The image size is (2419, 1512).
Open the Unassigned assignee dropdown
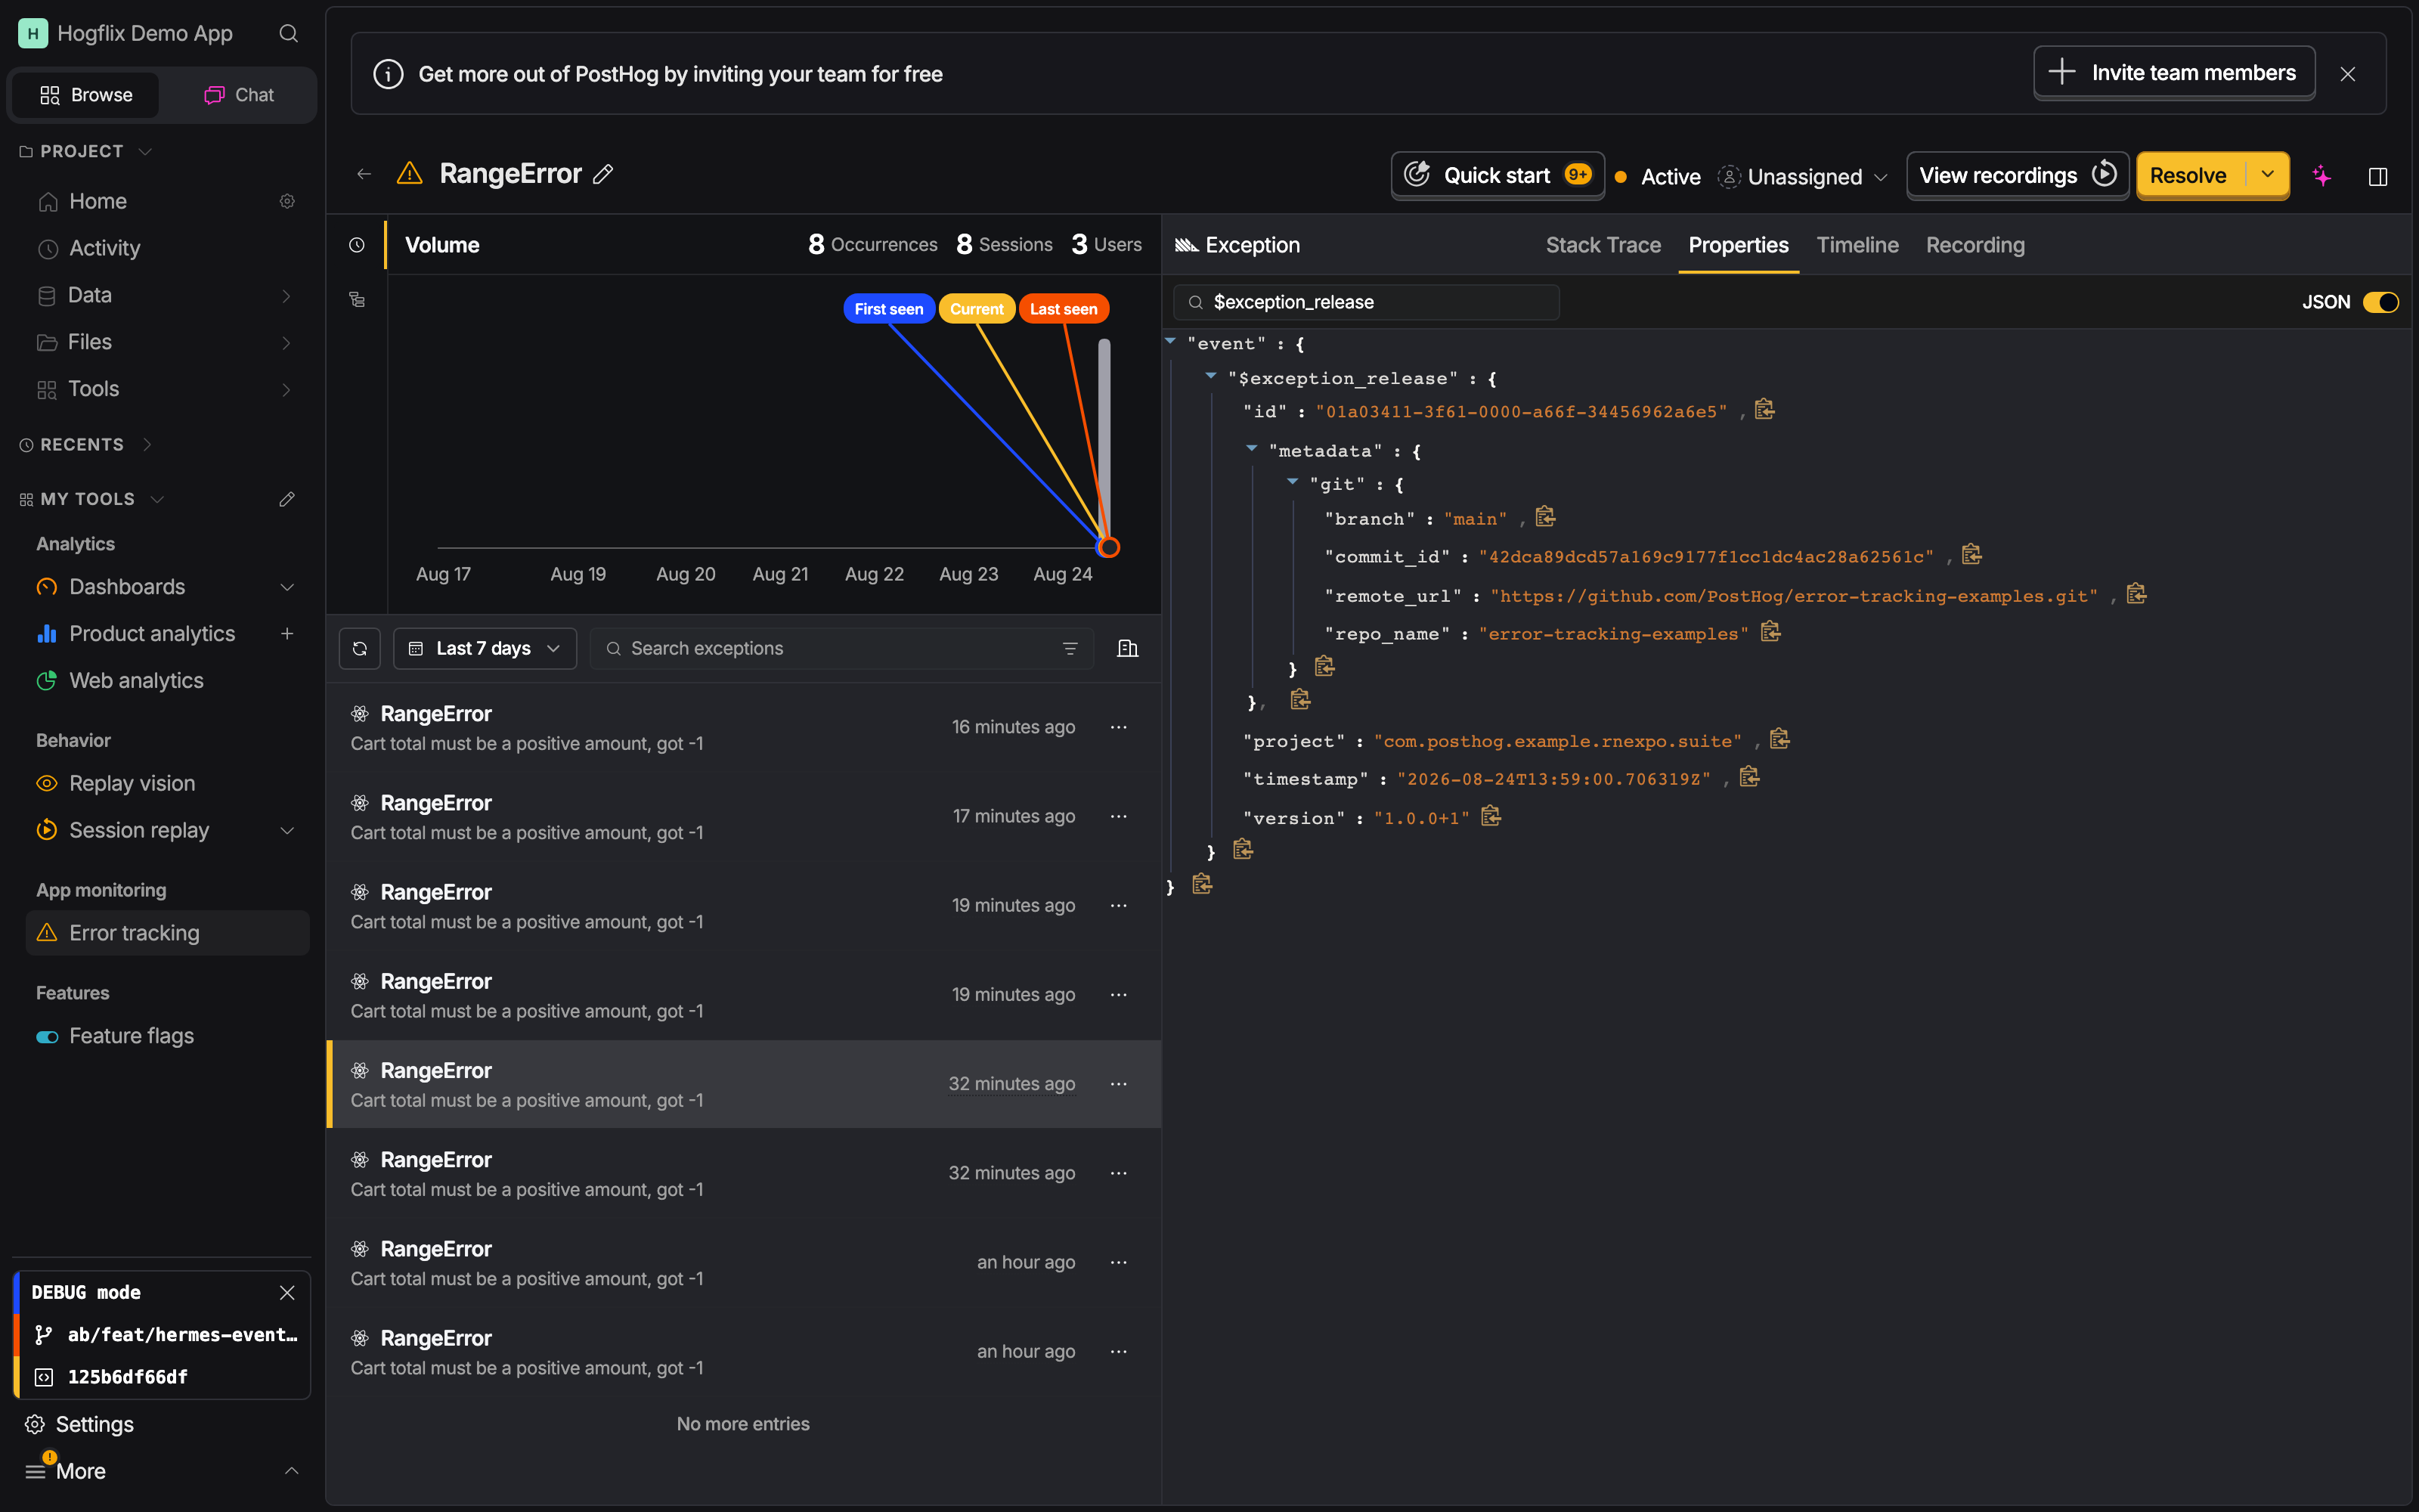(x=1803, y=177)
